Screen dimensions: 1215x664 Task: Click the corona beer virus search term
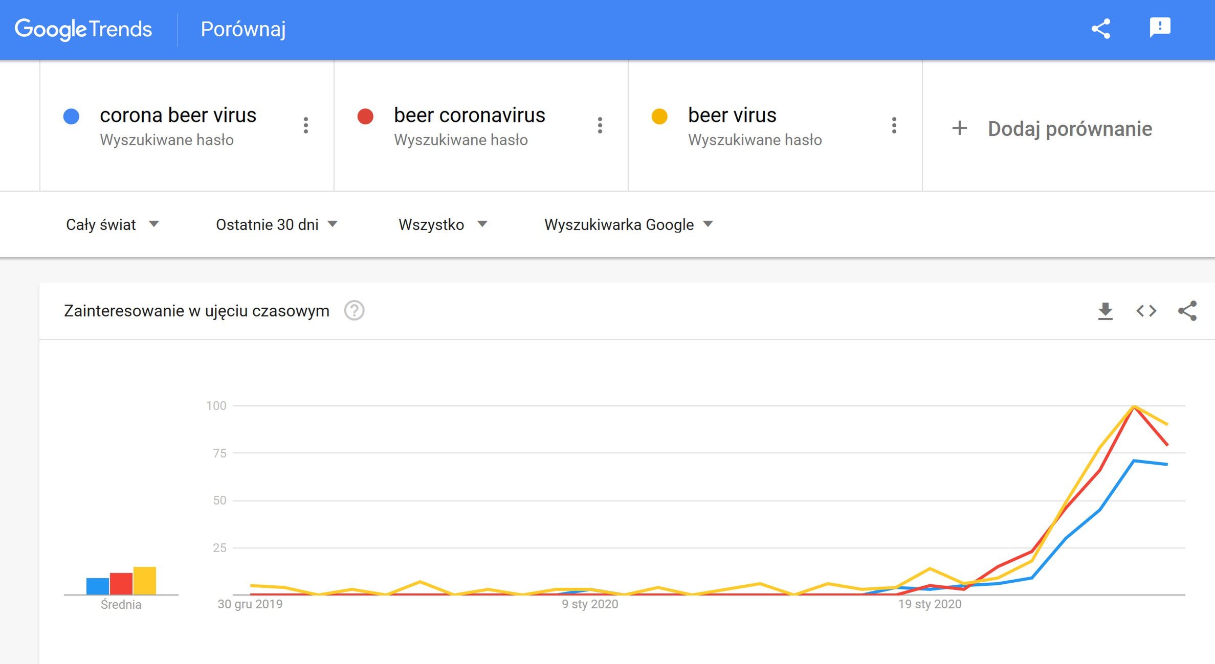pyautogui.click(x=178, y=116)
